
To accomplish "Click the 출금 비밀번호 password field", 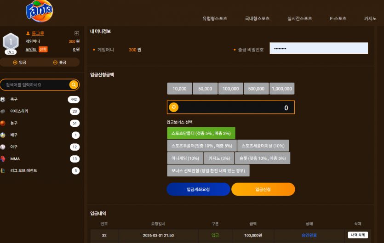I will [x=319, y=48].
